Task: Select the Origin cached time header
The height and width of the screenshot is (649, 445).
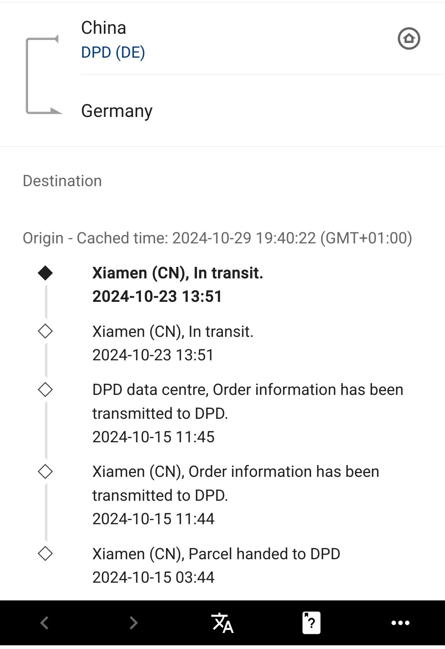Action: [217, 238]
